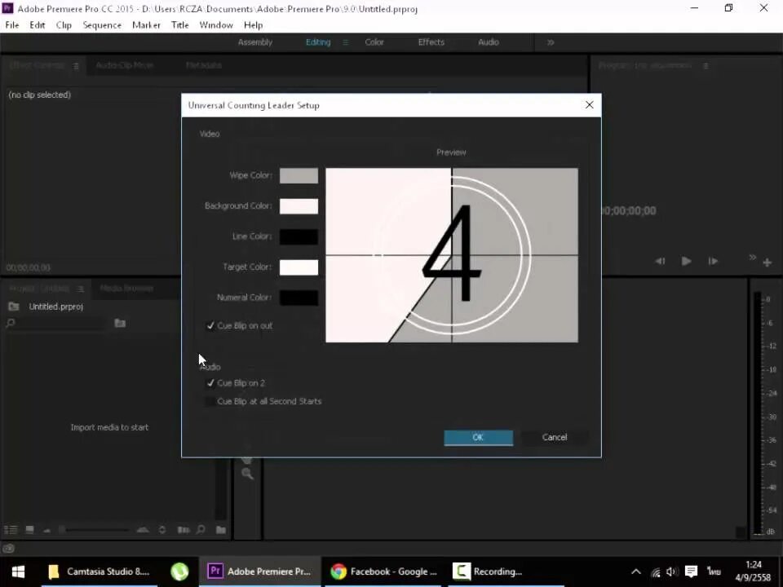783x587 pixels.
Task: Open the Window menu
Action: [215, 25]
